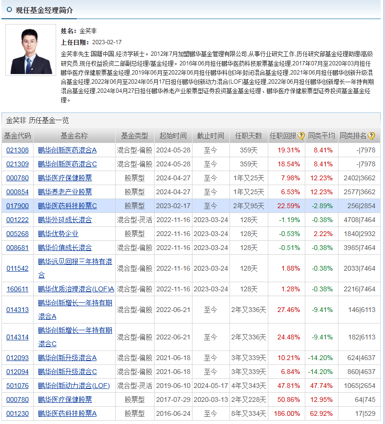This screenshot has height=424, width=385.
Task: Open 鹏华创新升级混合A fund link
Action: pyautogui.click(x=67, y=358)
